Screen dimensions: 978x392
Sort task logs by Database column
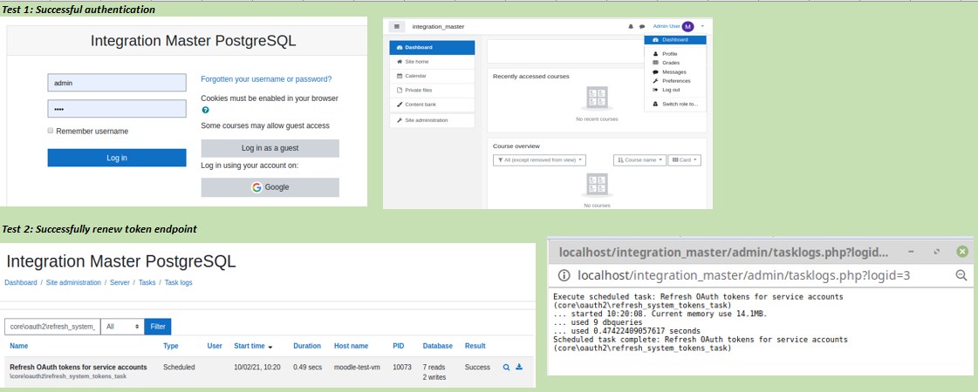[437, 346]
